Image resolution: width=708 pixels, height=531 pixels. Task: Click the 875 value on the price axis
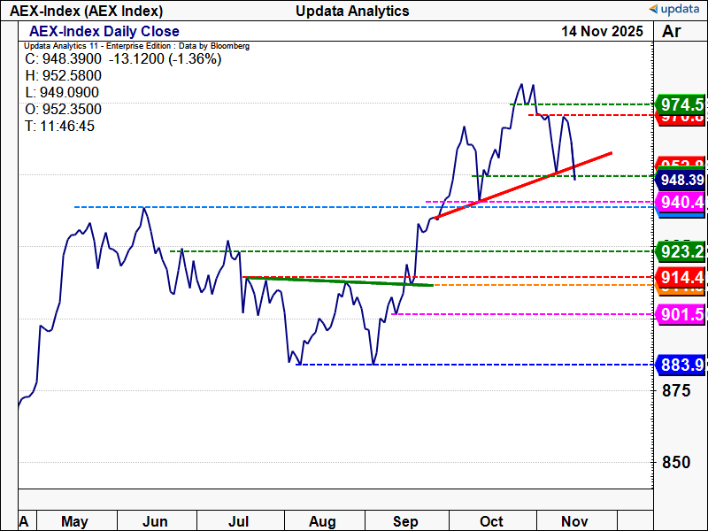click(x=674, y=390)
